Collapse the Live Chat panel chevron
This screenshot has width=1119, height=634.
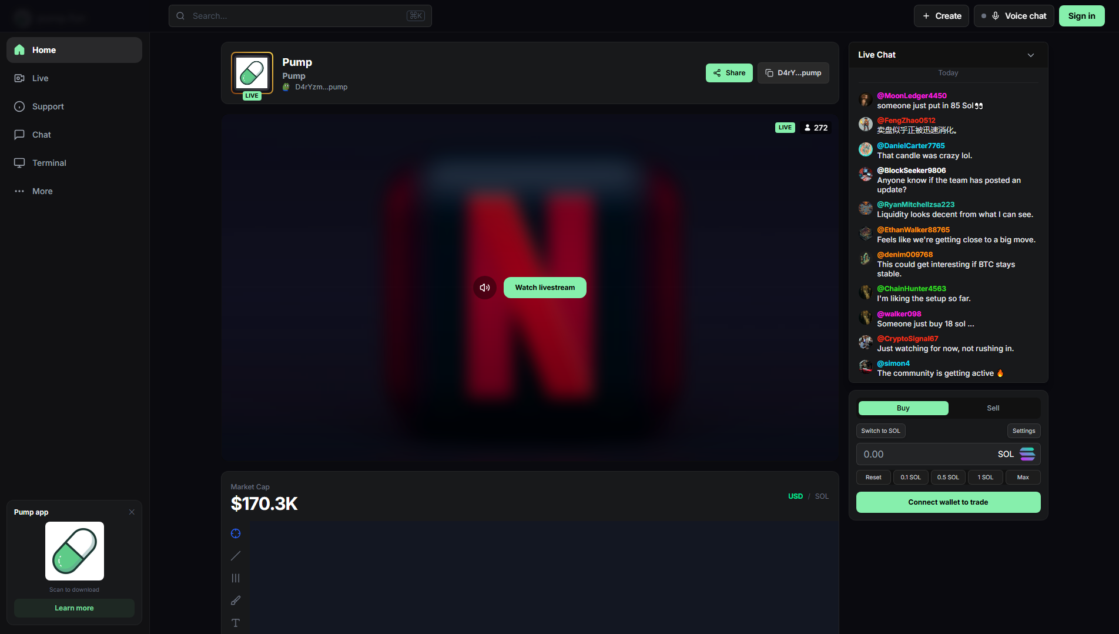point(1030,55)
